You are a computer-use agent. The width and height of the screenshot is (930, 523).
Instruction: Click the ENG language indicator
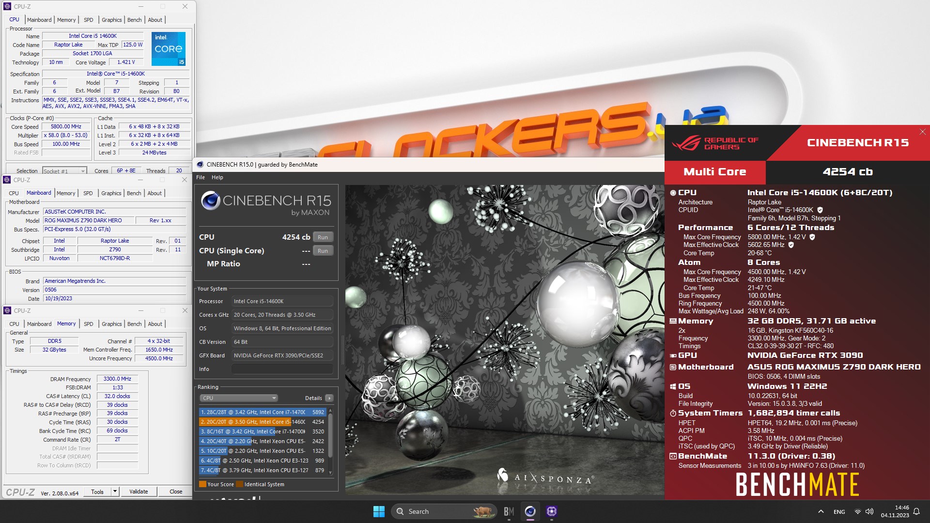[x=839, y=512]
